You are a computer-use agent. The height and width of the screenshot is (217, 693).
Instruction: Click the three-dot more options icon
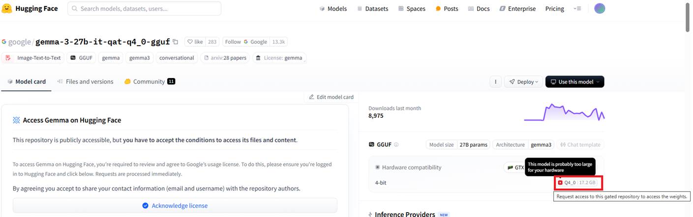pyautogui.click(x=495, y=82)
